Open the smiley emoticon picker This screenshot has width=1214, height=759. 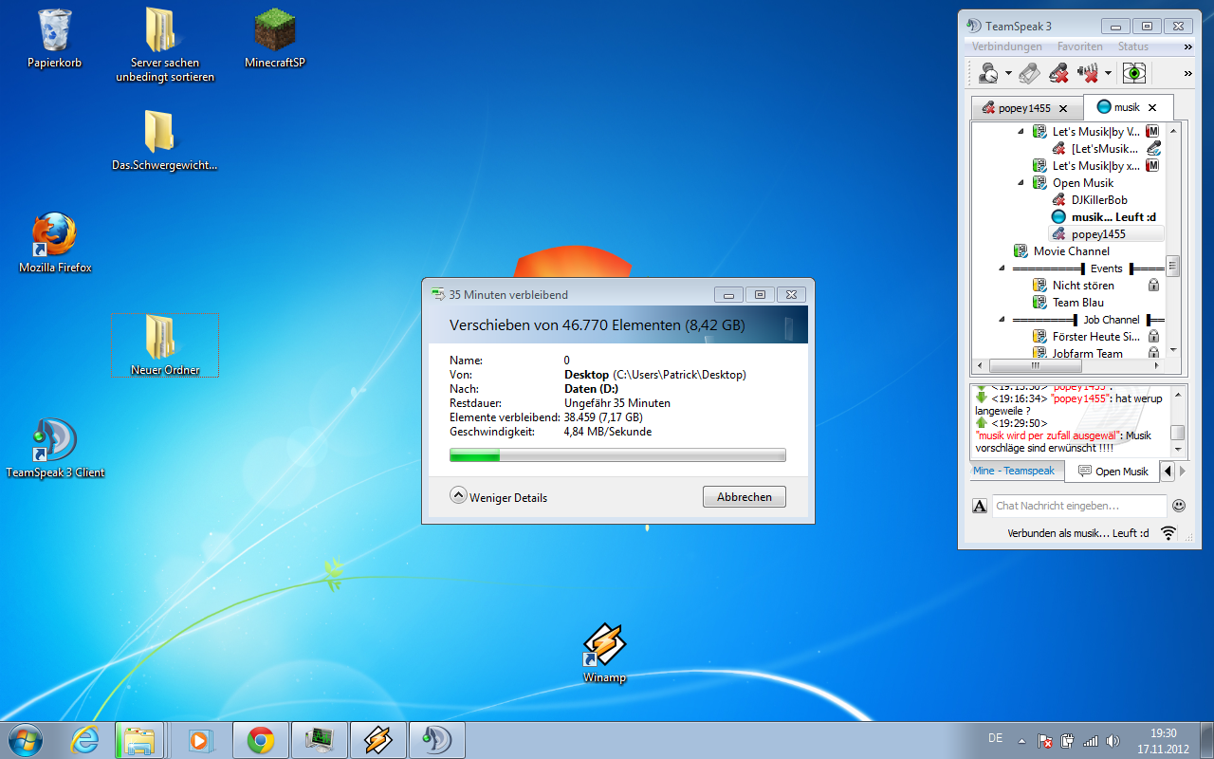pyautogui.click(x=1179, y=506)
